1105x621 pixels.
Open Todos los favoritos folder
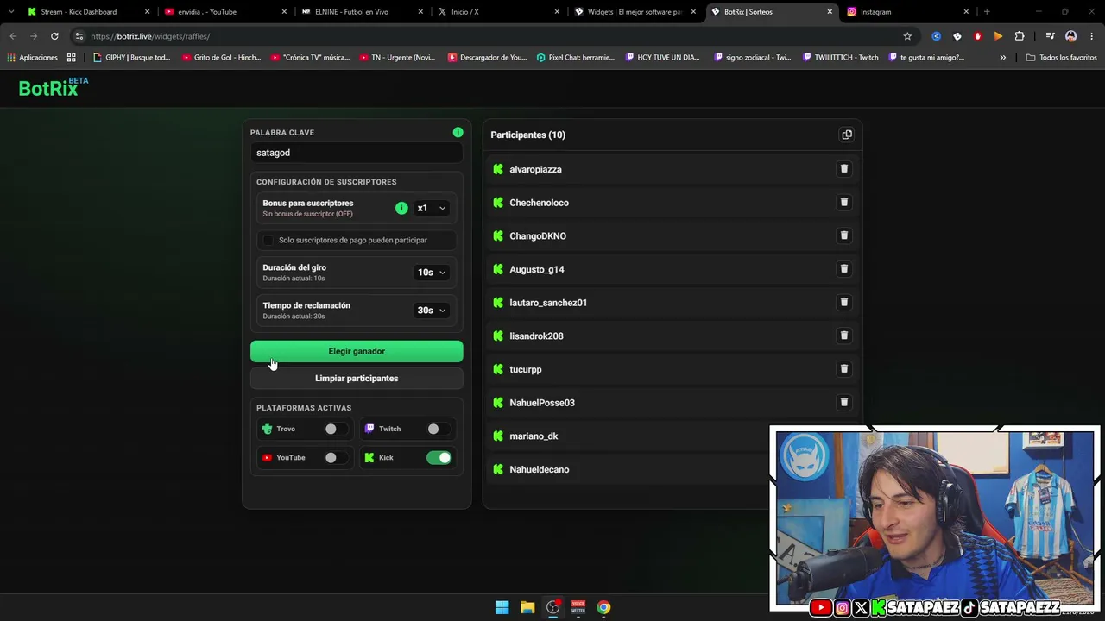[x=1062, y=58]
